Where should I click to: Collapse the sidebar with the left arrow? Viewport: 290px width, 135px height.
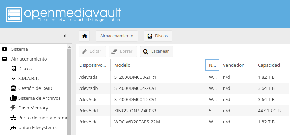(65, 36)
